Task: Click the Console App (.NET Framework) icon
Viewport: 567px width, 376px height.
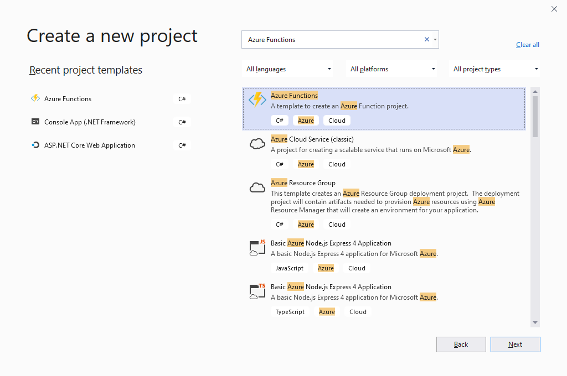Action: click(35, 122)
